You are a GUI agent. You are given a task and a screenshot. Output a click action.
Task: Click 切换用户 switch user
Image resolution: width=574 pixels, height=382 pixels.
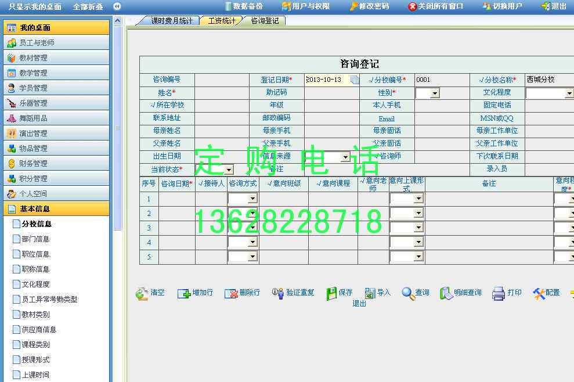click(x=503, y=6)
